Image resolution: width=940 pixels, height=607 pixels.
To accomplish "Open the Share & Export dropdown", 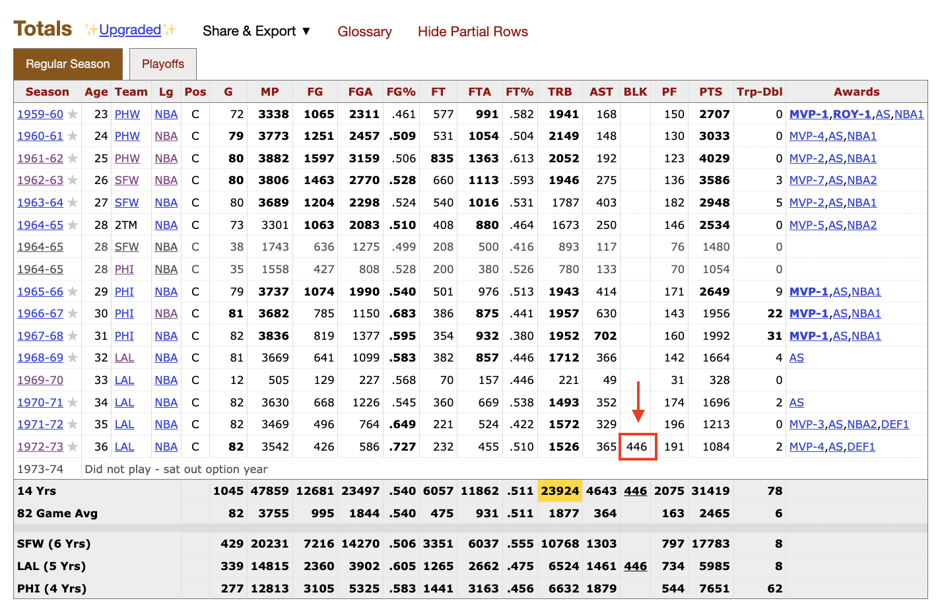I will tap(256, 31).
